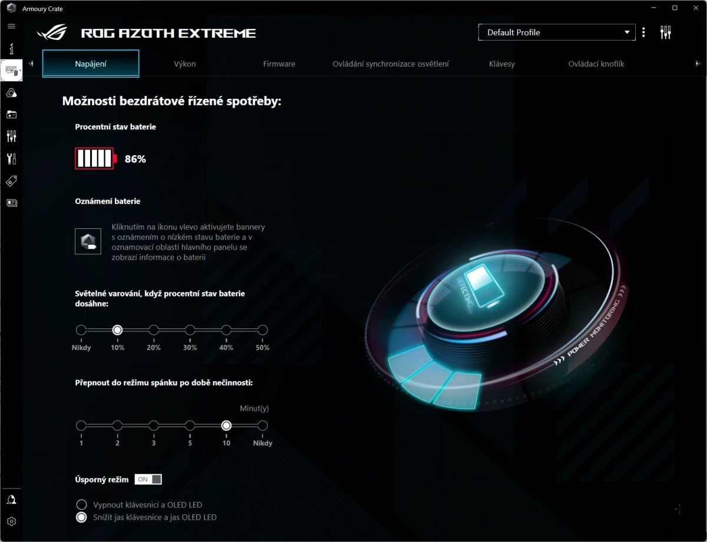
Task: Open Scenario Profiles sliders sidebar icon
Action: [11, 137]
